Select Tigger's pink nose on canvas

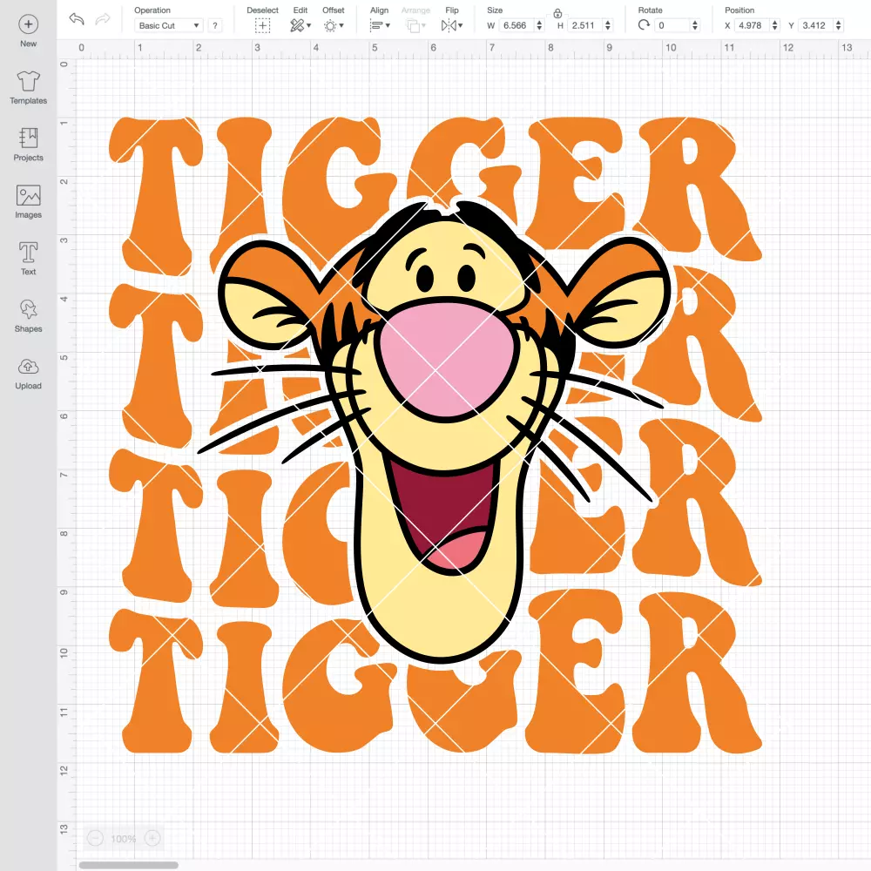click(x=449, y=361)
